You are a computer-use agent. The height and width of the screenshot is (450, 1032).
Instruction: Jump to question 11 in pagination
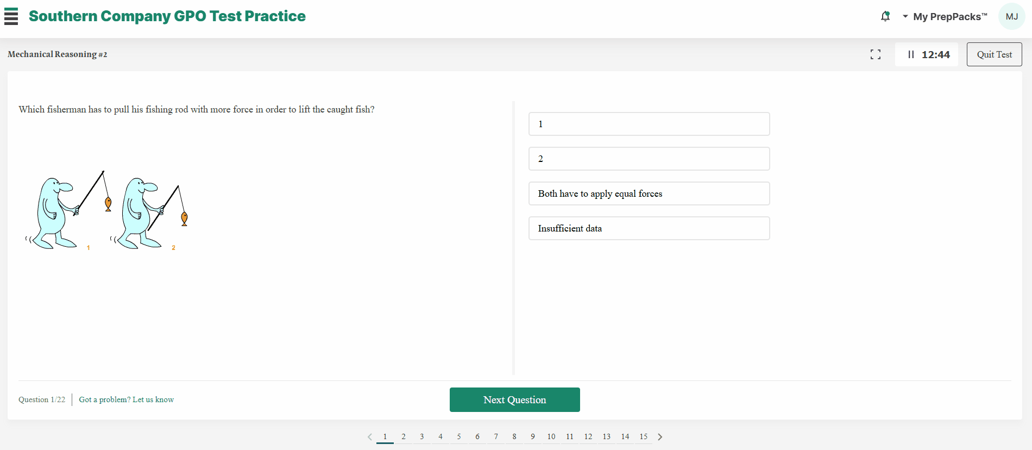570,437
